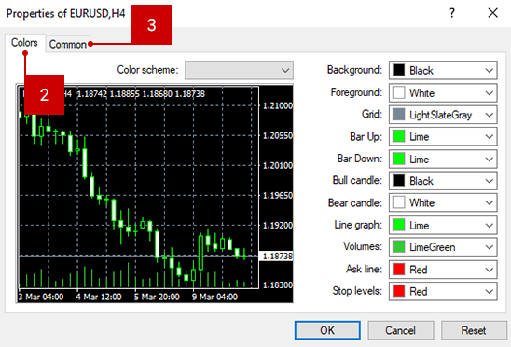The height and width of the screenshot is (347, 511).
Task: Click the Reset button
Action: click(x=474, y=330)
